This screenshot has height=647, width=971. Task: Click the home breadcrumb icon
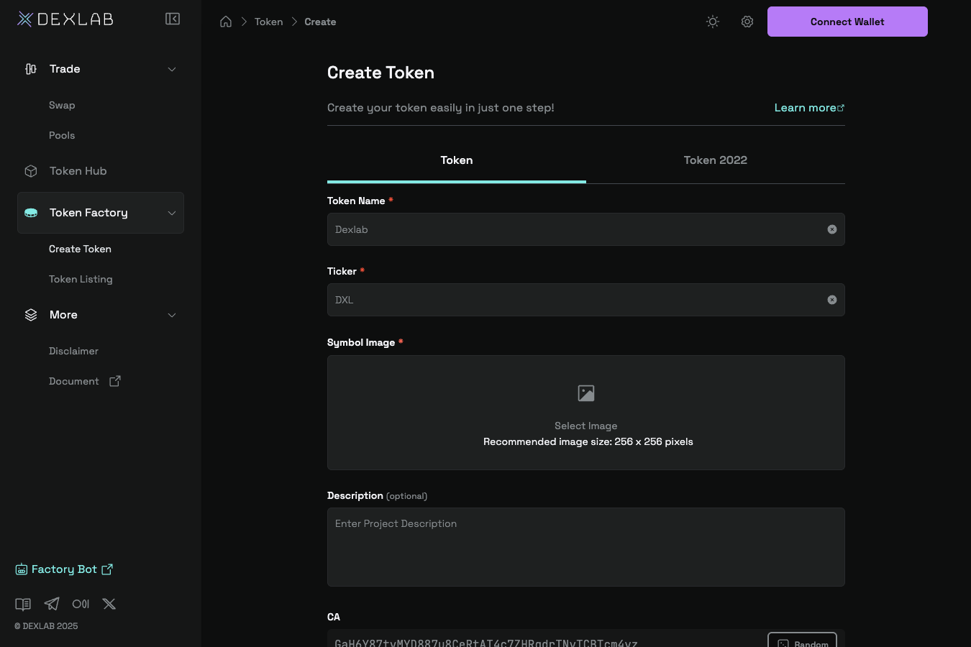point(226,22)
